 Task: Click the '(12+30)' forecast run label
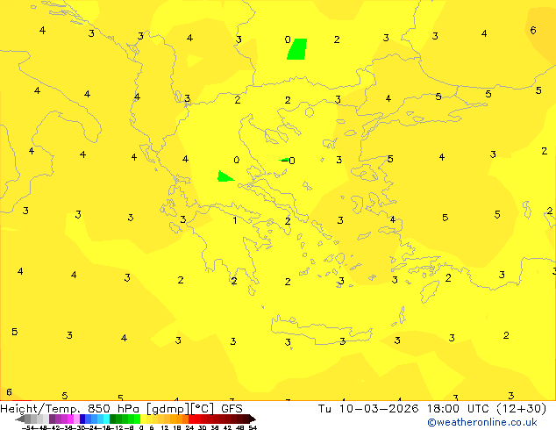[x=521, y=409]
